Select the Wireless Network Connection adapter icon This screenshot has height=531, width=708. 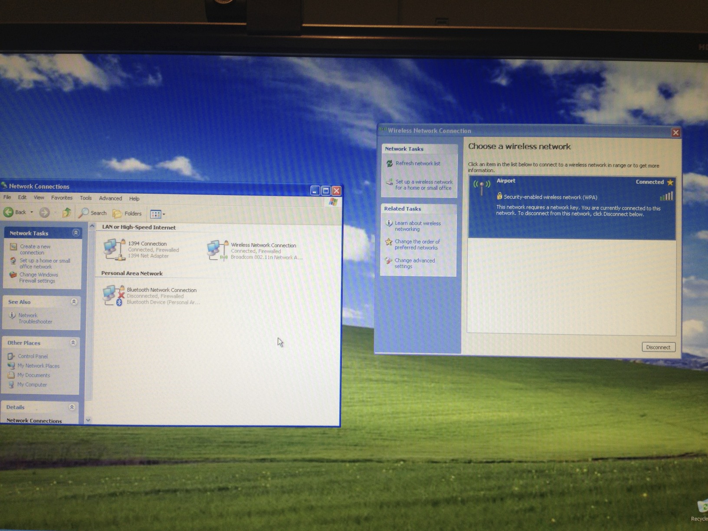coord(218,250)
